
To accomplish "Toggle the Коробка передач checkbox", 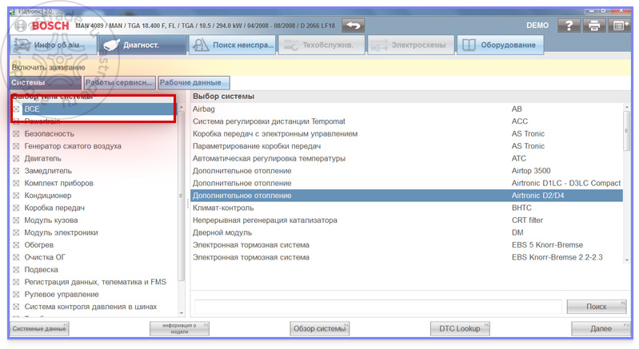I will (x=16, y=208).
